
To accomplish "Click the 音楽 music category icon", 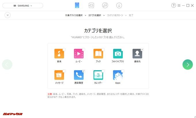I will [59, 54].
